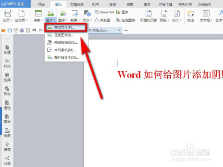The image size is (223, 167).
Task: Choose 图片转文字(O)... menu item
Action: 66,57
